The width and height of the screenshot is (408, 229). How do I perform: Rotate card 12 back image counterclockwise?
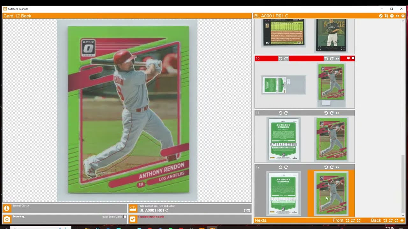coord(280,167)
